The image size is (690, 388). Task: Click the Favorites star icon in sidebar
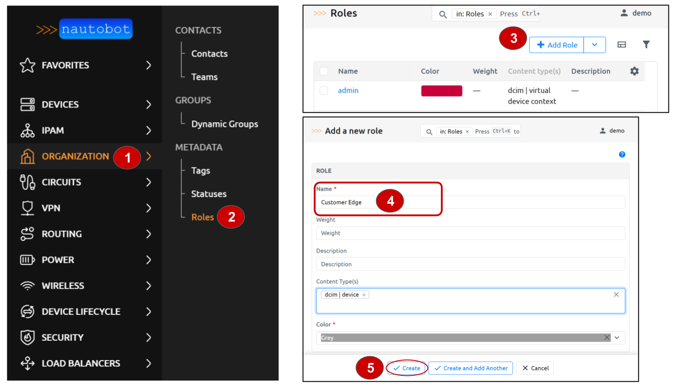click(27, 66)
